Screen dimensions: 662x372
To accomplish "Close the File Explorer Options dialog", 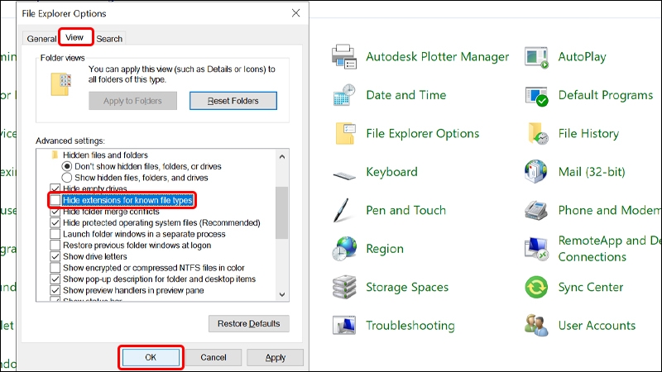I will 296,13.
